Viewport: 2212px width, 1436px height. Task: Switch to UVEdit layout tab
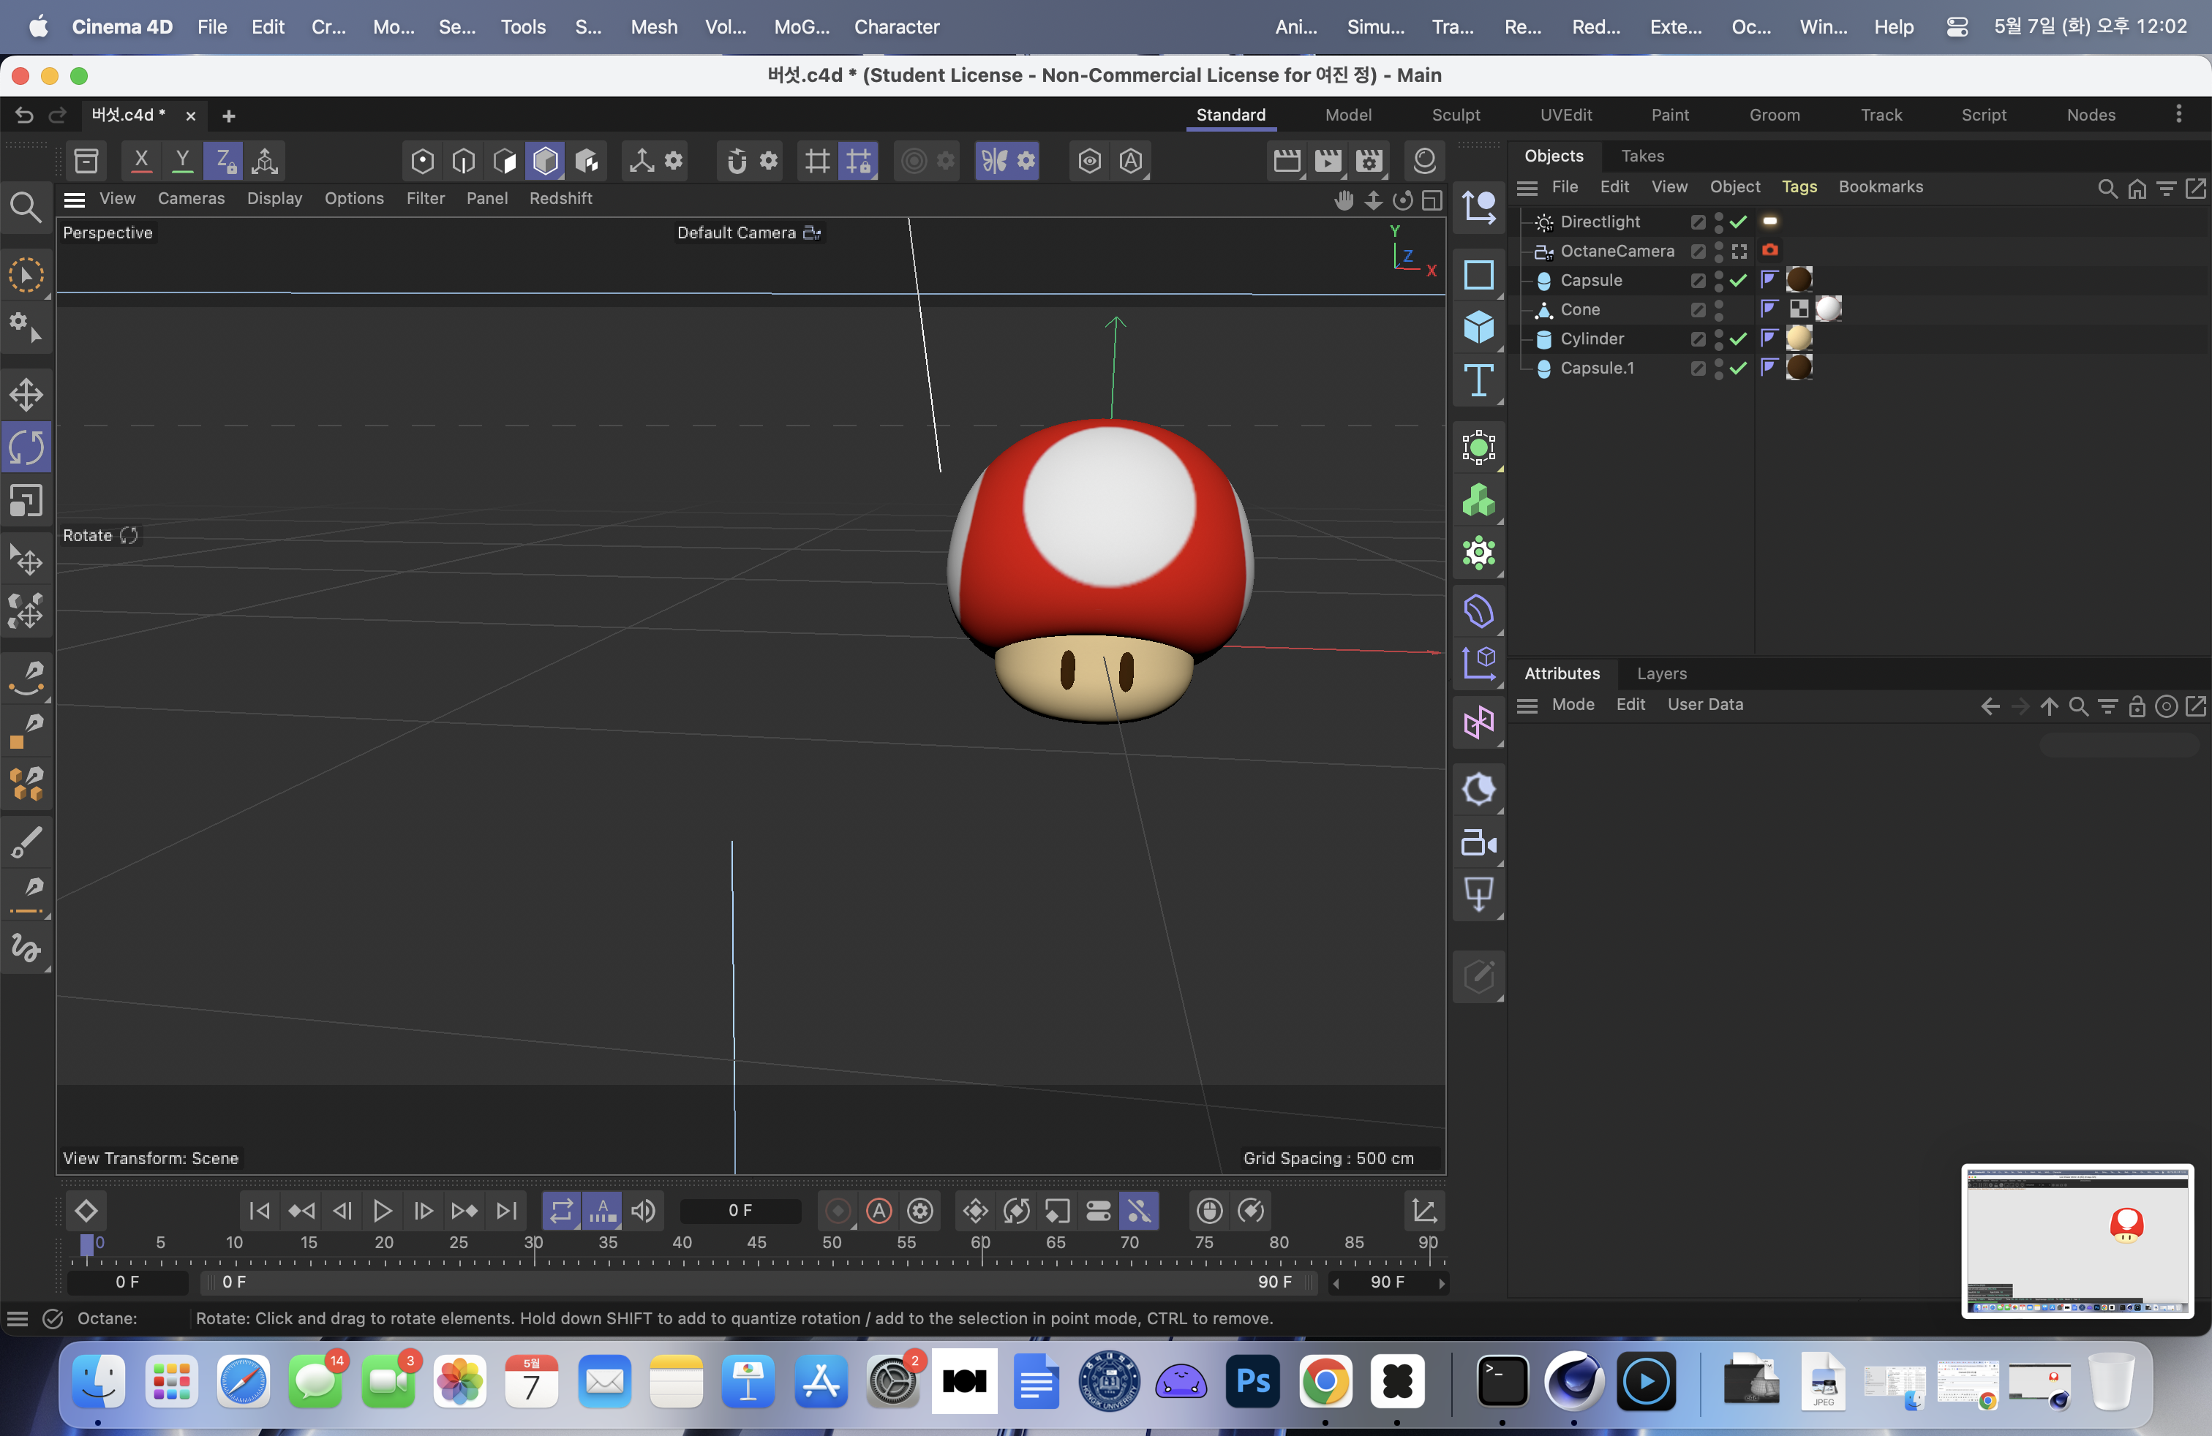tap(1566, 116)
